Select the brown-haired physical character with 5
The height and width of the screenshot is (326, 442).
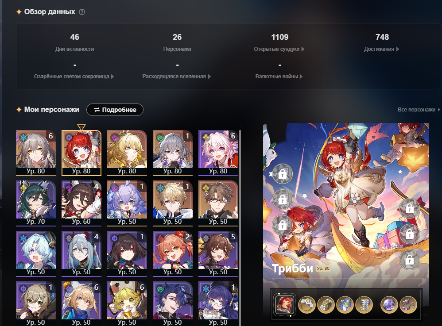tap(218, 253)
